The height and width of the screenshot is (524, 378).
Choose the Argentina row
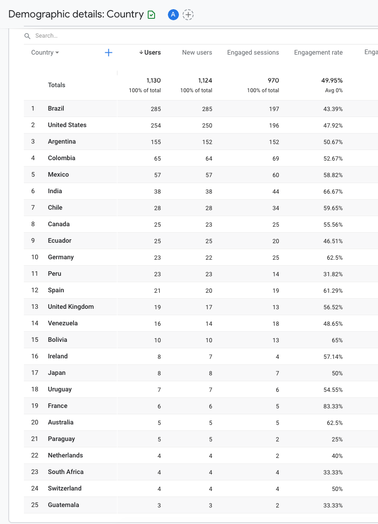(x=62, y=142)
